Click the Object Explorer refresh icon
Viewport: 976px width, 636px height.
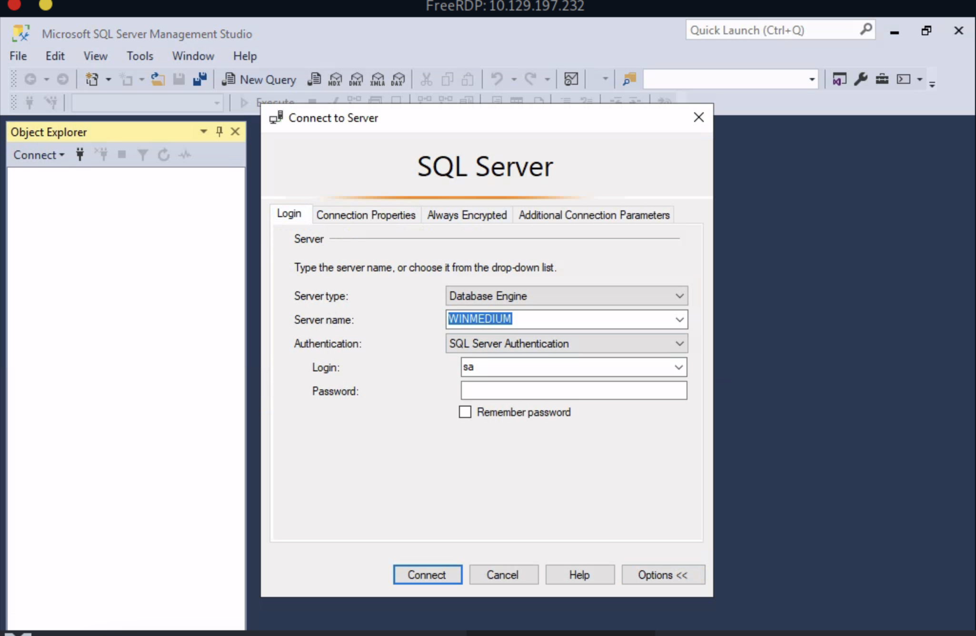(163, 155)
